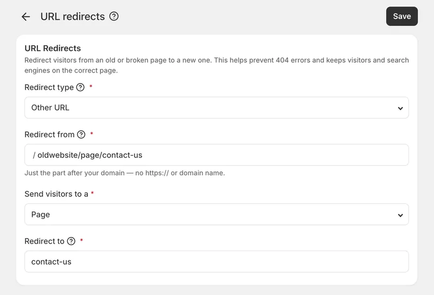Click the 'Redirect type' field label

click(49, 87)
